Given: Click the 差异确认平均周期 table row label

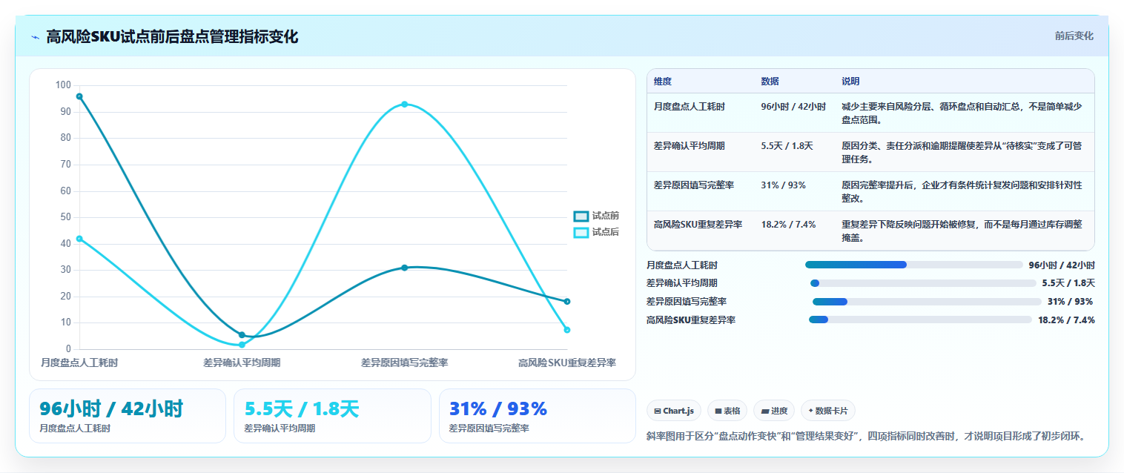Looking at the screenshot, I should [690, 146].
